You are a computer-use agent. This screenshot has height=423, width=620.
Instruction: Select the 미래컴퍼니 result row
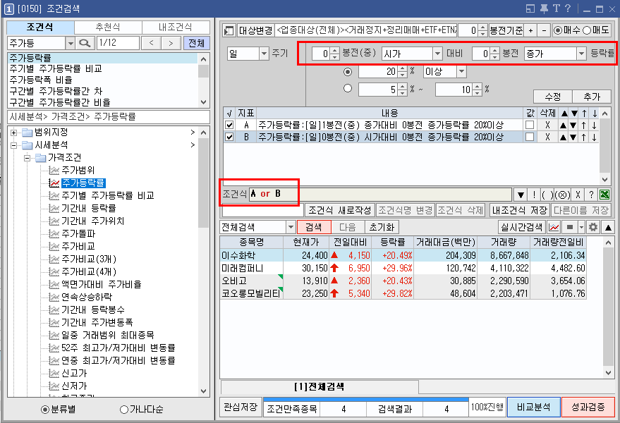click(403, 269)
